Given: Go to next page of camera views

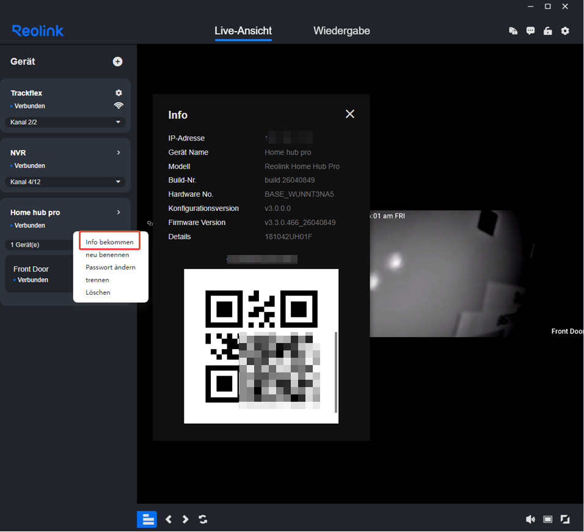Looking at the screenshot, I should tap(185, 519).
